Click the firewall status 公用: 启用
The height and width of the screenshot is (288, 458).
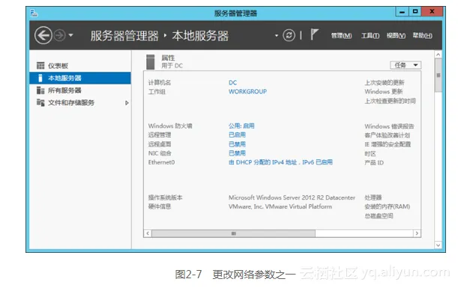pos(241,126)
